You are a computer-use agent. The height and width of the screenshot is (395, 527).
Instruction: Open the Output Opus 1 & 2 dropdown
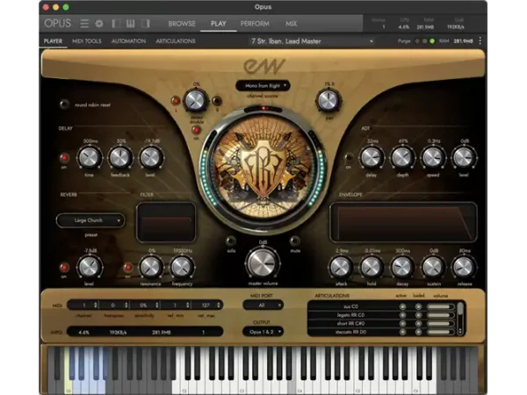coord(263,332)
